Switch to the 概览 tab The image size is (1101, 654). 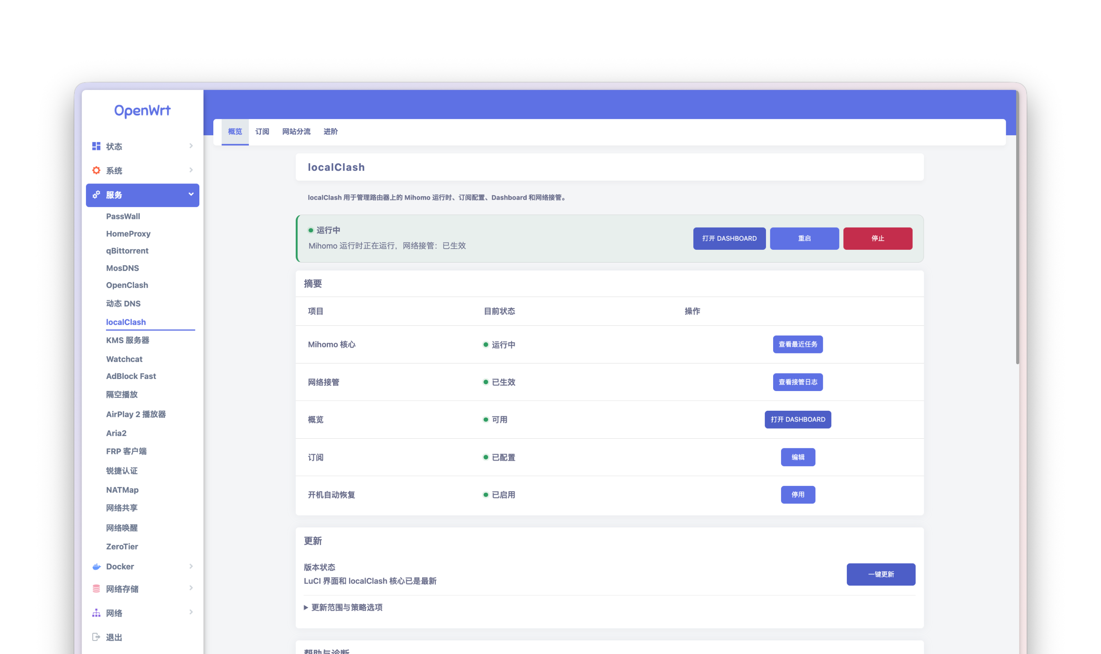coord(235,132)
